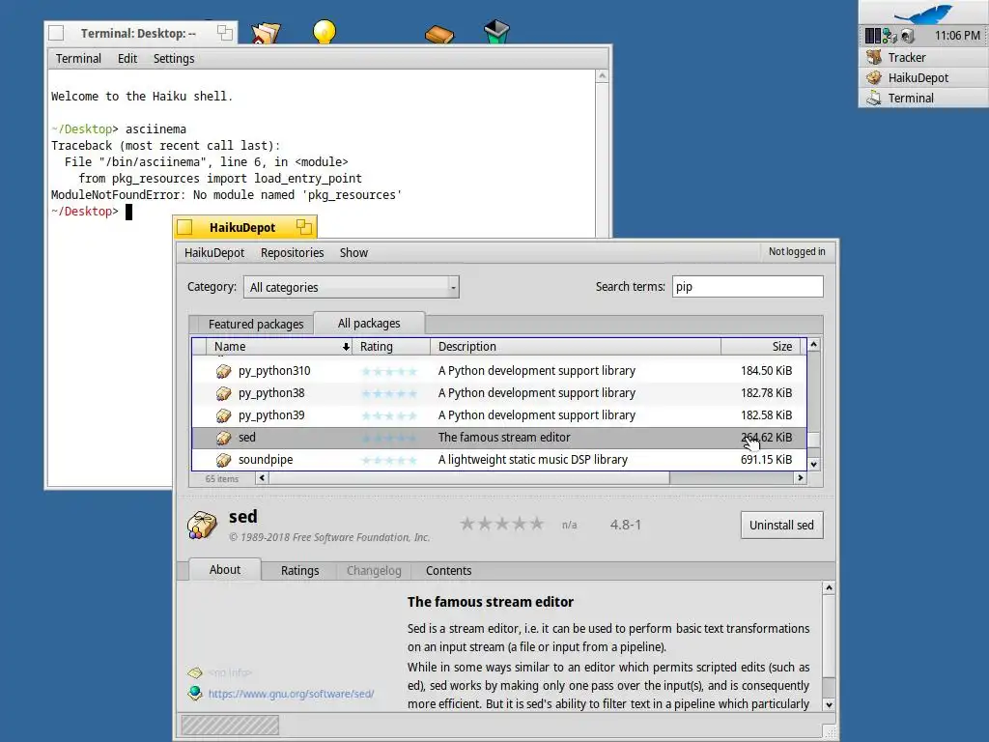This screenshot has height=742, width=989.
Task: Open the gnu.org sed website link
Action: (291, 694)
